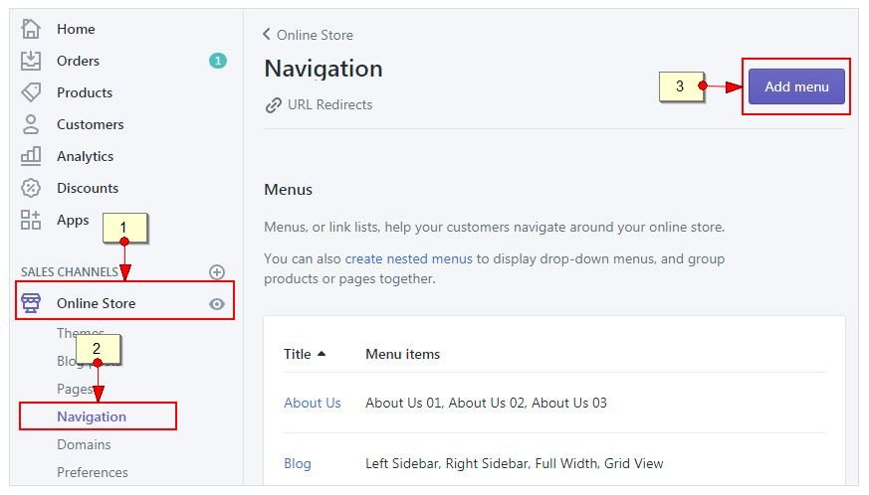Go back via Online Store chevron
869x495 pixels.
(x=267, y=35)
